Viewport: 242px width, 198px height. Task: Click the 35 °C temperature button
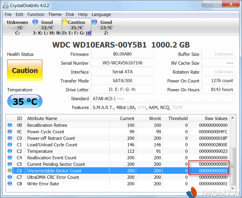25,101
